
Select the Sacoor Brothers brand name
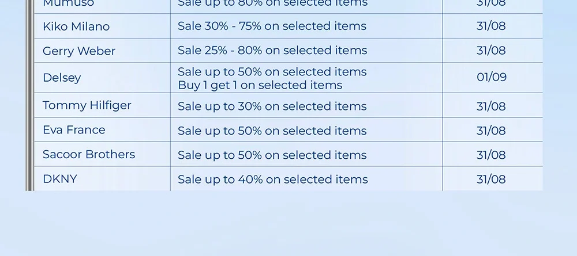pyautogui.click(x=89, y=154)
